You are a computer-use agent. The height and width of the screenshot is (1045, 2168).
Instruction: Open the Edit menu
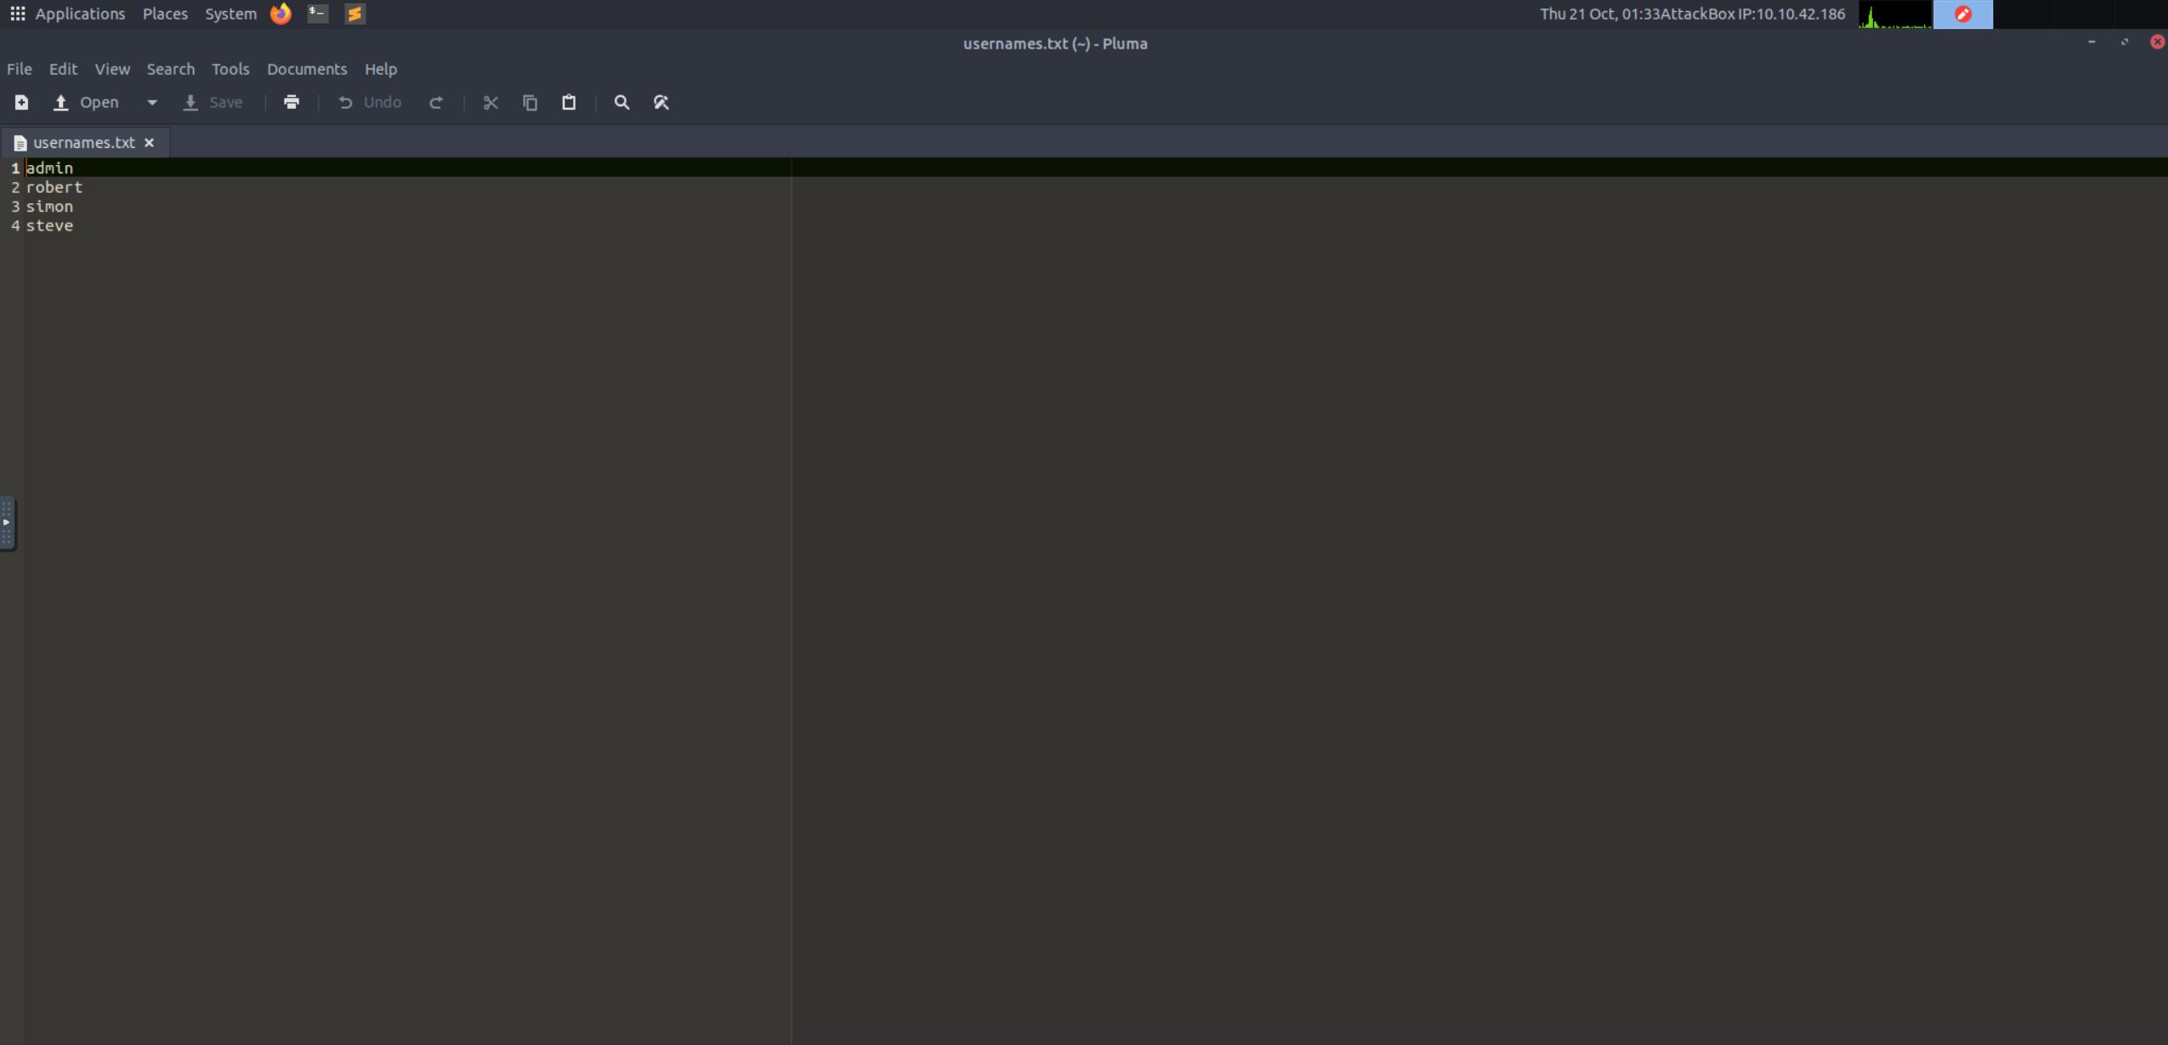(63, 69)
